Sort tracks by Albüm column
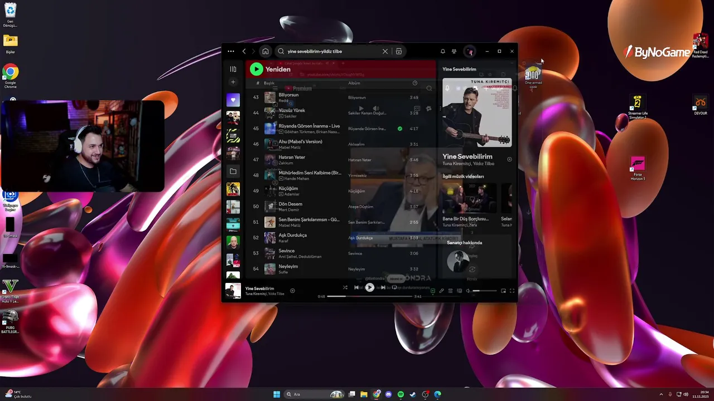The width and height of the screenshot is (714, 401). click(354, 83)
